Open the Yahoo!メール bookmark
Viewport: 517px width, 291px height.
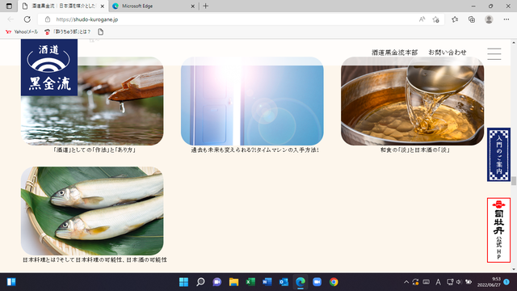pyautogui.click(x=22, y=32)
